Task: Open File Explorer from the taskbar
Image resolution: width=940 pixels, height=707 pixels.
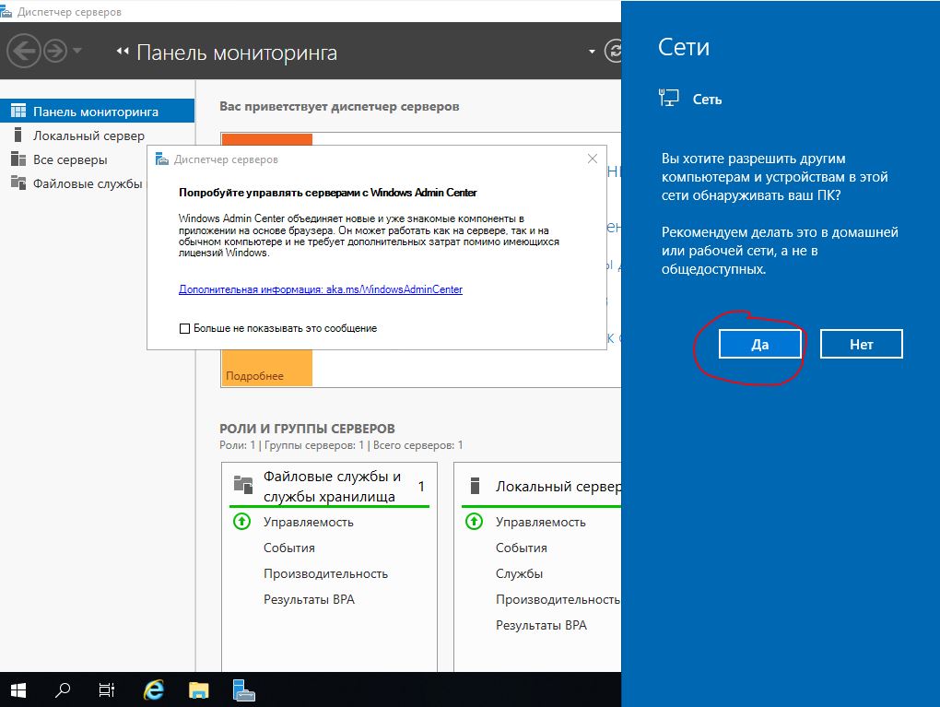Action: tap(199, 689)
